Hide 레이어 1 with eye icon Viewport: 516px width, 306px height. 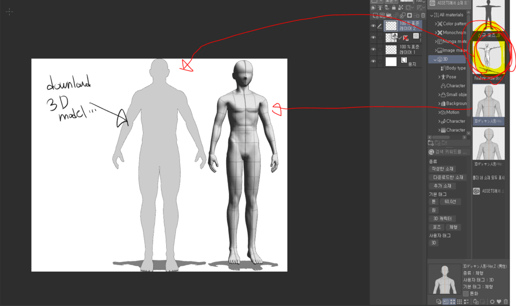[373, 49]
